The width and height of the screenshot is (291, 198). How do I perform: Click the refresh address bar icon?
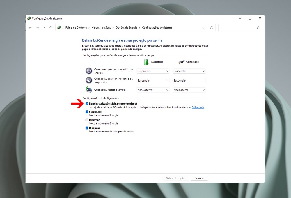pyautogui.click(x=211, y=28)
